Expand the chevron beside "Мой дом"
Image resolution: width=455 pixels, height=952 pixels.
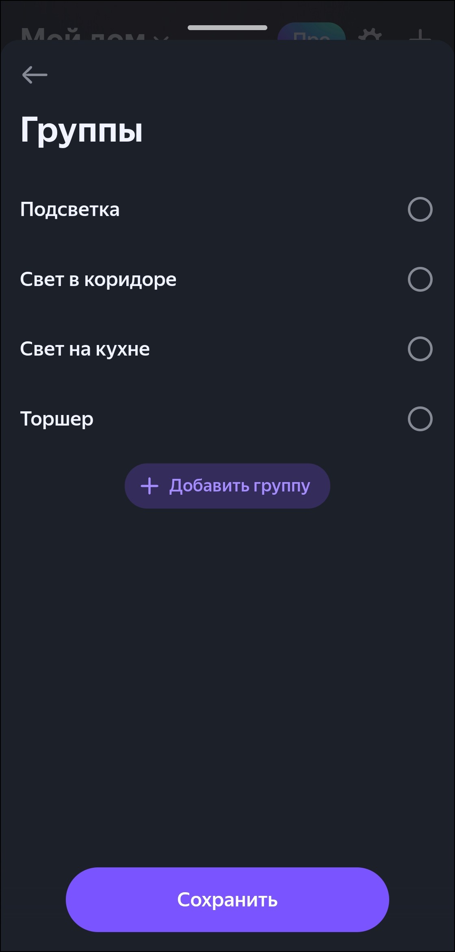162,37
